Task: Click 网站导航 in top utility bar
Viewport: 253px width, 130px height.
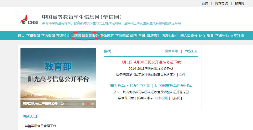Action: (x=222, y=3)
